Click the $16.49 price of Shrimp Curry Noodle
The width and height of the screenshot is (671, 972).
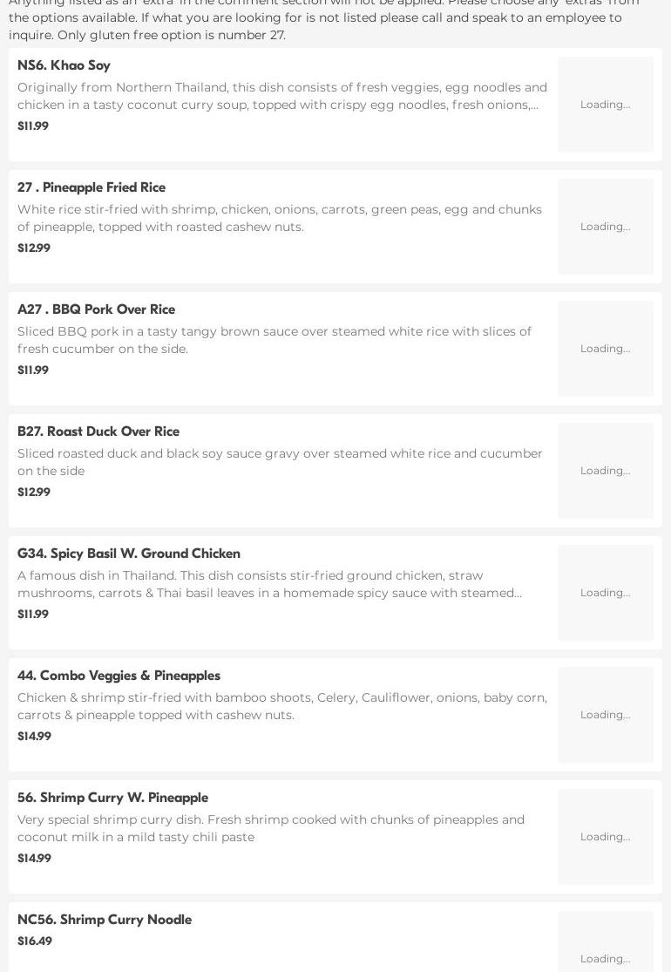pos(35,941)
